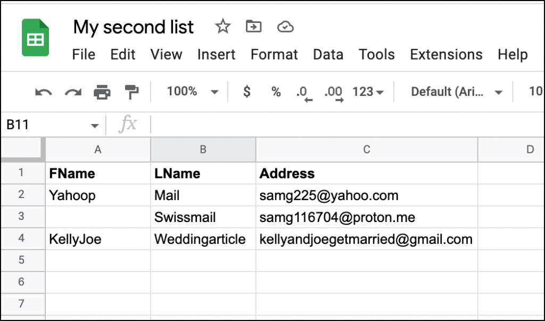Select the Paint format tool
The width and height of the screenshot is (545, 321).
(130, 92)
